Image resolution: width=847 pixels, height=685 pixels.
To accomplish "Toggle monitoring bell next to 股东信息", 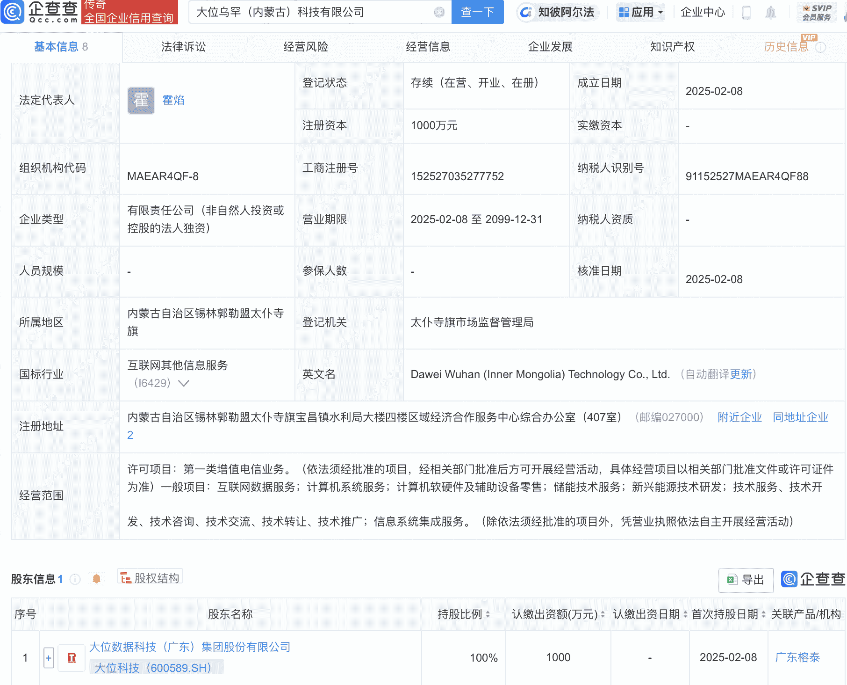I will (97, 579).
